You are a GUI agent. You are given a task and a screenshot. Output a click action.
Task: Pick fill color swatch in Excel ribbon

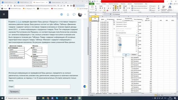(104, 10)
